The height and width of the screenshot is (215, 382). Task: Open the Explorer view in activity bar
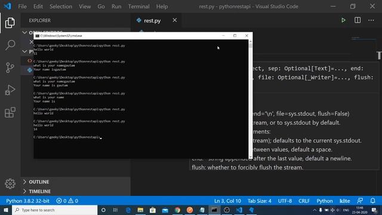[x=10, y=23]
